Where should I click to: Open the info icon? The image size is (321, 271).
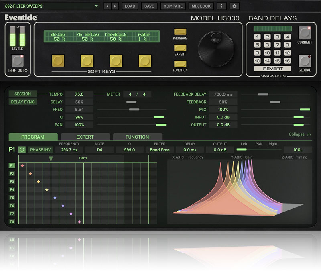pos(221,6)
